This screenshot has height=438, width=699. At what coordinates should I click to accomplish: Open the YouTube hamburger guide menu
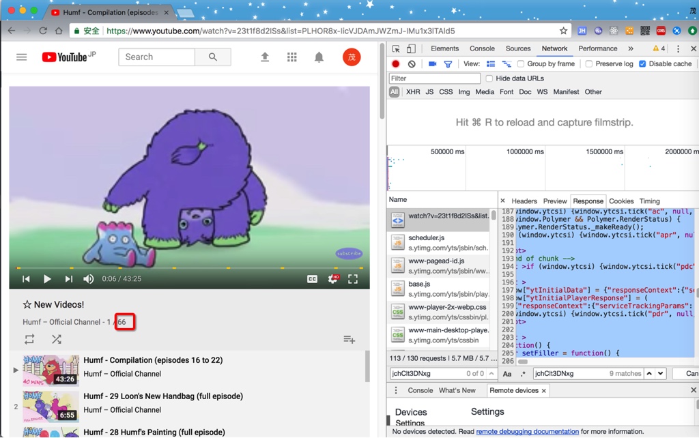tap(21, 57)
